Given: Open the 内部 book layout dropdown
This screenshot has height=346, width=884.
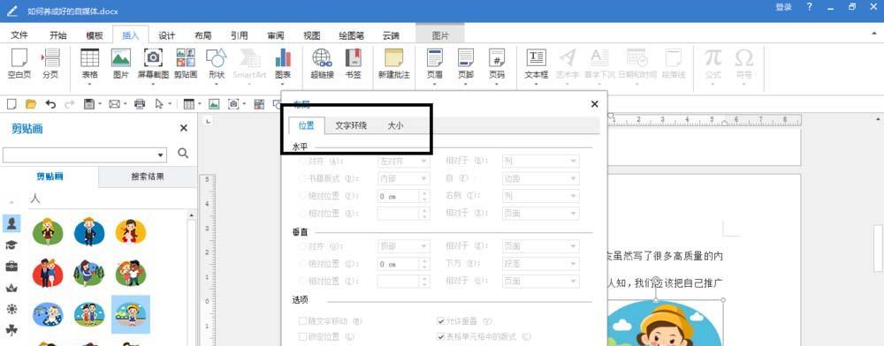Looking at the screenshot, I should pyautogui.click(x=404, y=179).
